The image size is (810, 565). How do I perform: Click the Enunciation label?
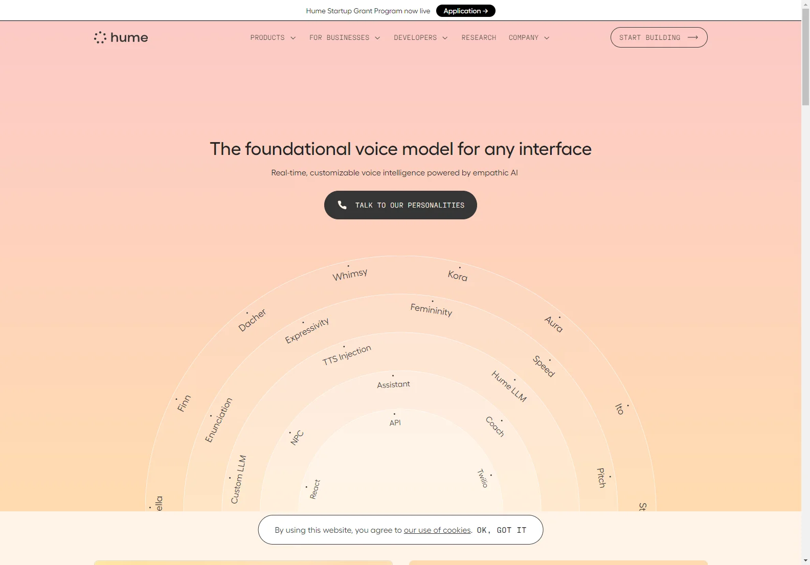coord(219,420)
